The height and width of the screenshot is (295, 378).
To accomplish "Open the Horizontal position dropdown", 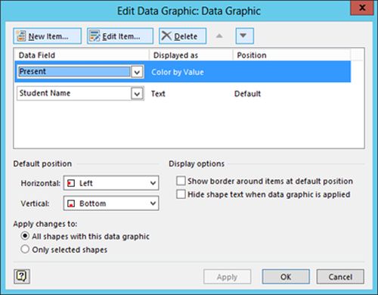I will click(x=111, y=183).
